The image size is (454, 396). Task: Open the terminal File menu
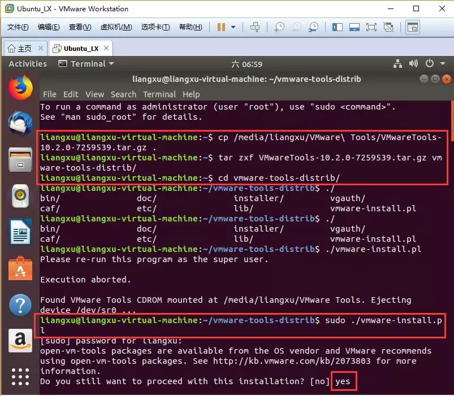click(50, 94)
